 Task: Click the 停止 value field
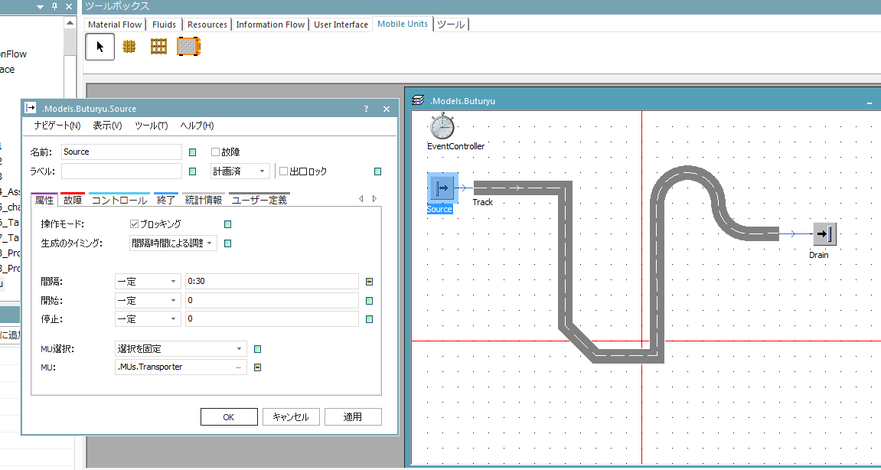272,318
